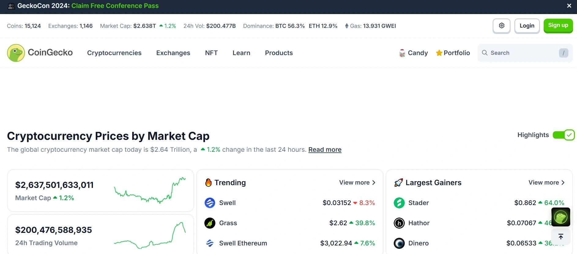Toggle the Highlights switch off

[564, 135]
